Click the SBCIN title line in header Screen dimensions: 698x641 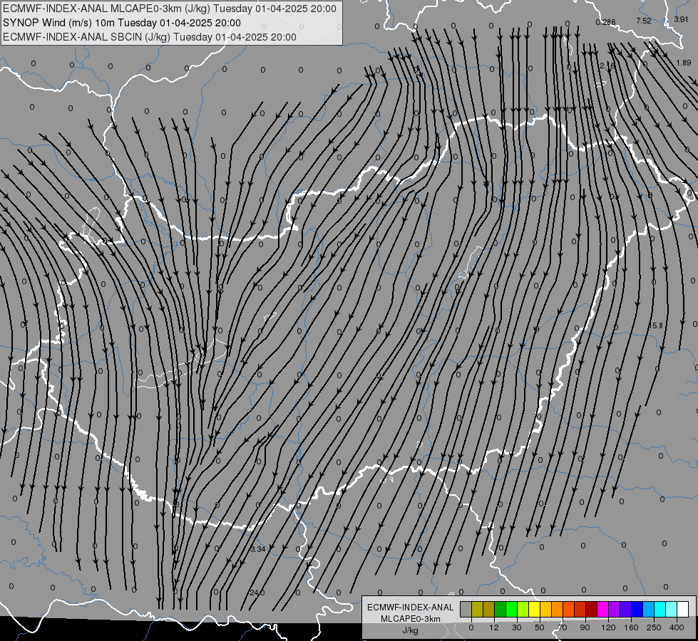pyautogui.click(x=150, y=37)
